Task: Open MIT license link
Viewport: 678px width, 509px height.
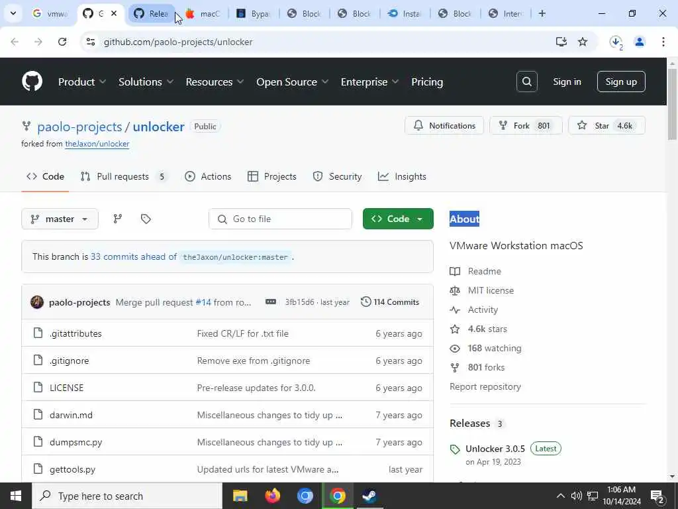Action: (491, 290)
